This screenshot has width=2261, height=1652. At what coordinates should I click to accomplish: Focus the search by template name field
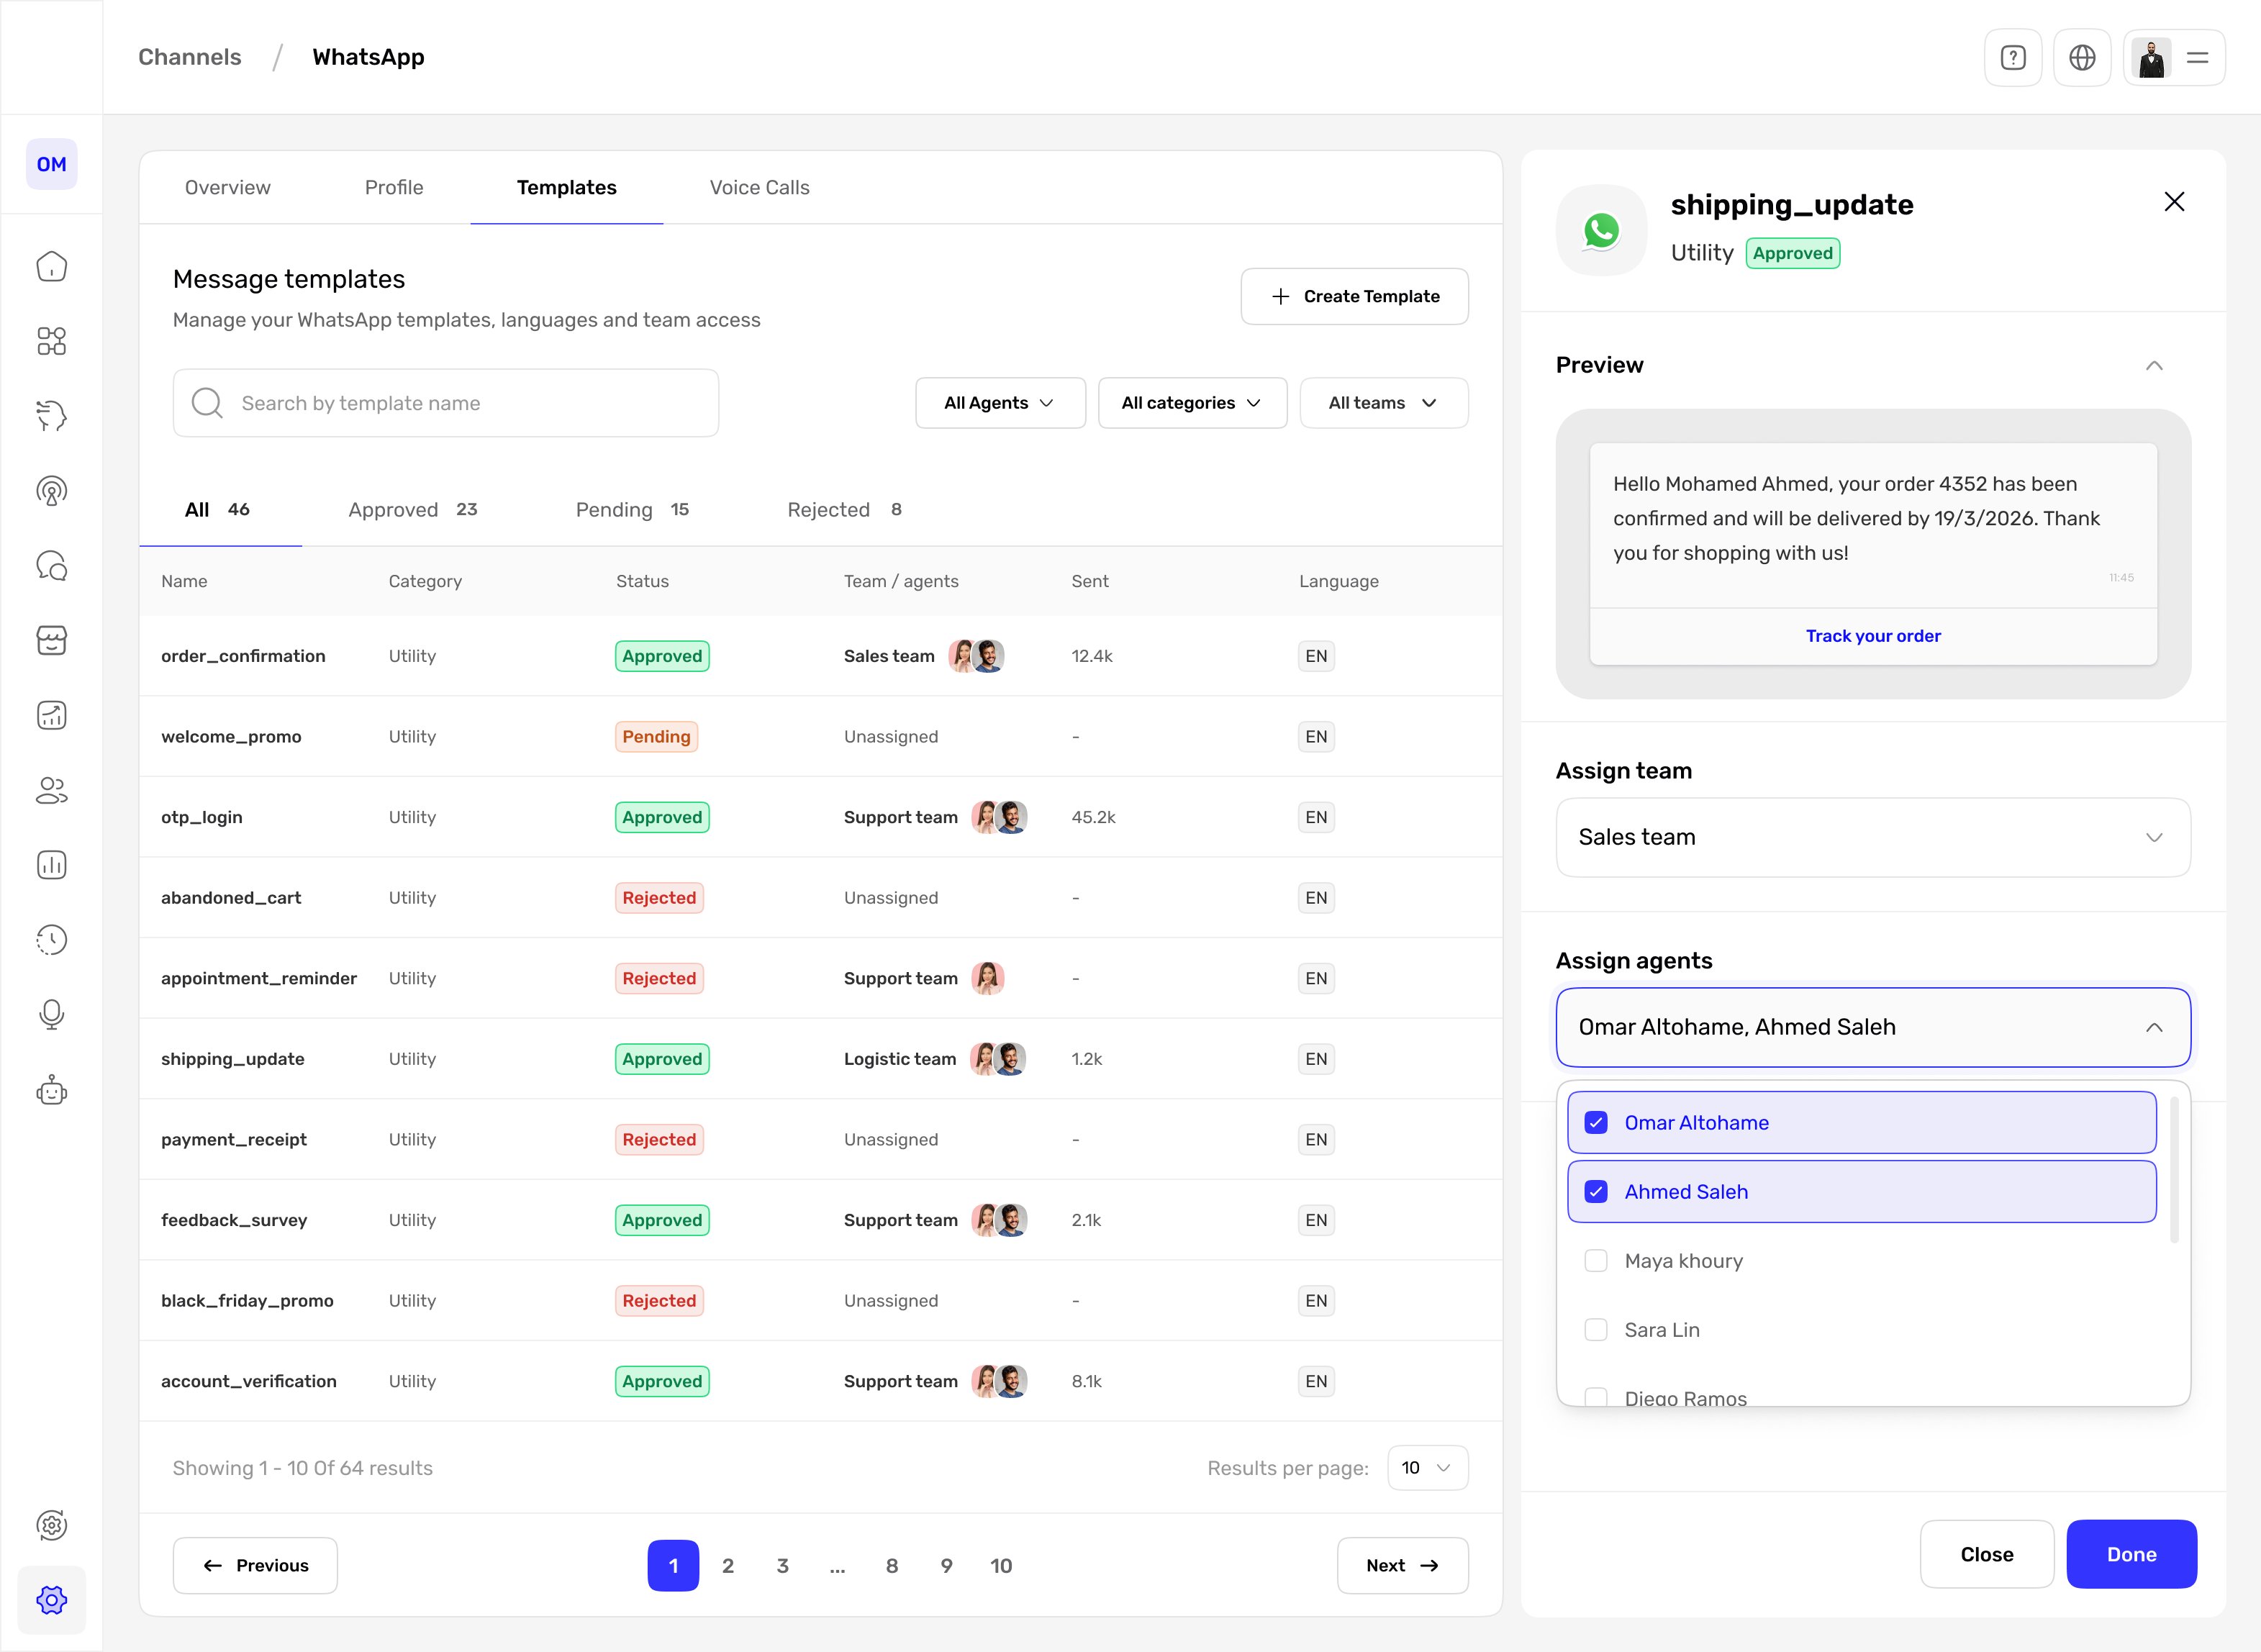tap(446, 403)
